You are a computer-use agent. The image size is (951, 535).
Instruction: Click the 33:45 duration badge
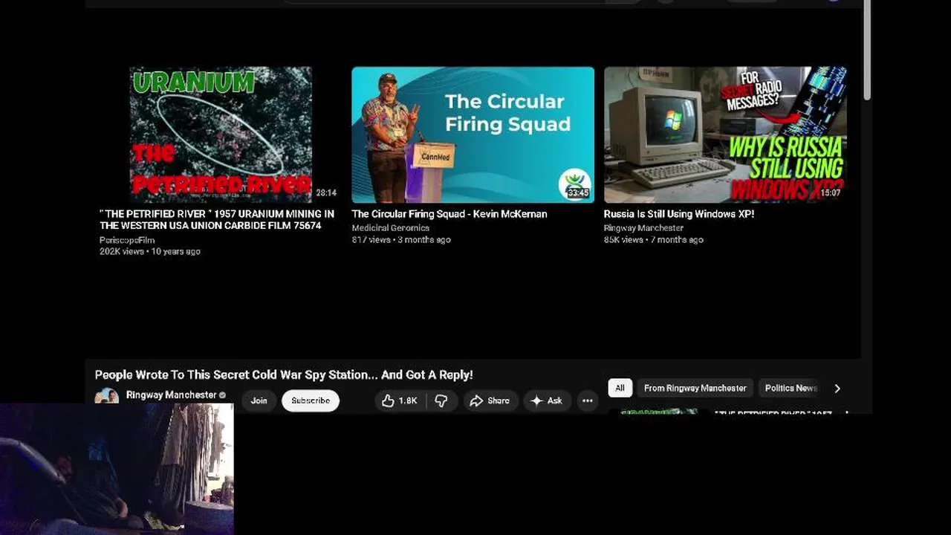coord(577,192)
